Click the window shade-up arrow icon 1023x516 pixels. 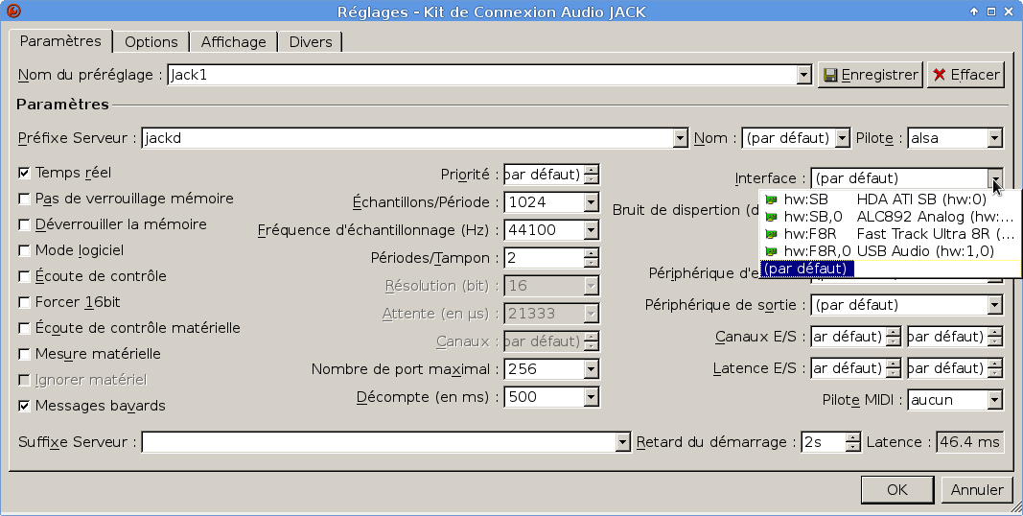pyautogui.click(x=974, y=12)
